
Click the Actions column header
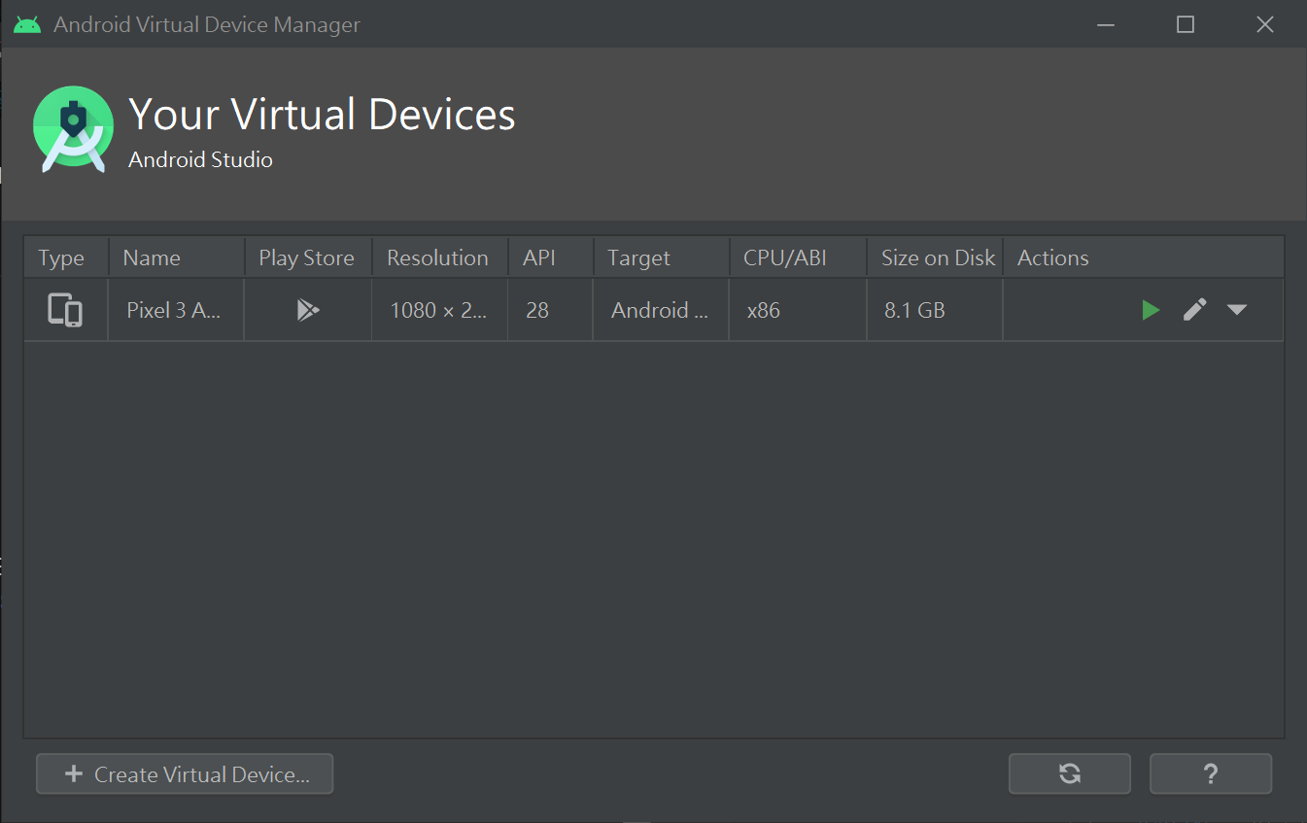coord(1144,257)
